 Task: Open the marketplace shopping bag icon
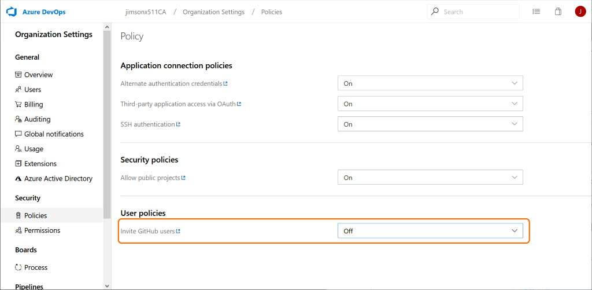(558, 12)
